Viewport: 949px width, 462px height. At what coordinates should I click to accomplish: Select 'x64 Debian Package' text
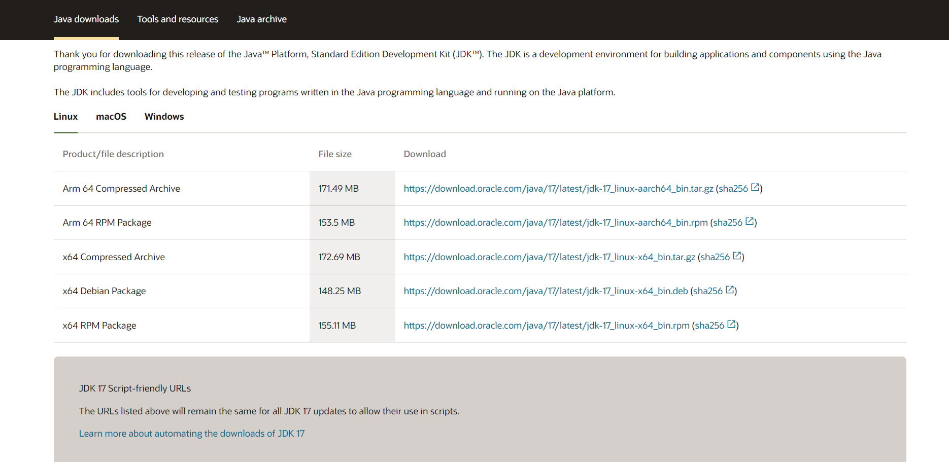104,291
